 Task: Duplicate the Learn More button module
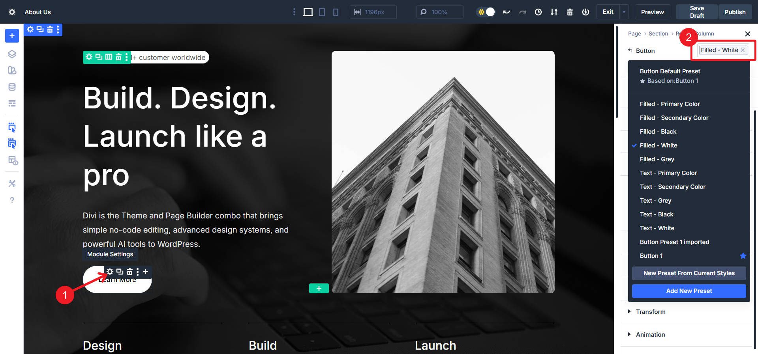(x=120, y=272)
